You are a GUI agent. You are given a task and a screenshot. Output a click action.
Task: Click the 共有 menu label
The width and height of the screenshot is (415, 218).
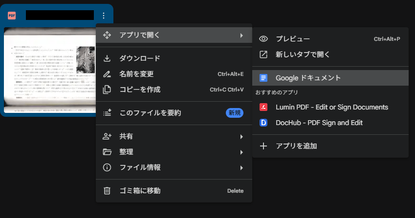click(126, 136)
